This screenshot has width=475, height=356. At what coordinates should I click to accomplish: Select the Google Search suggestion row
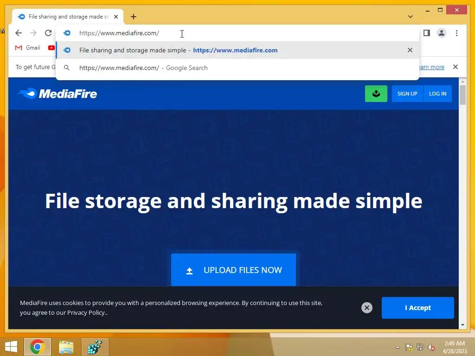pyautogui.click(x=238, y=68)
